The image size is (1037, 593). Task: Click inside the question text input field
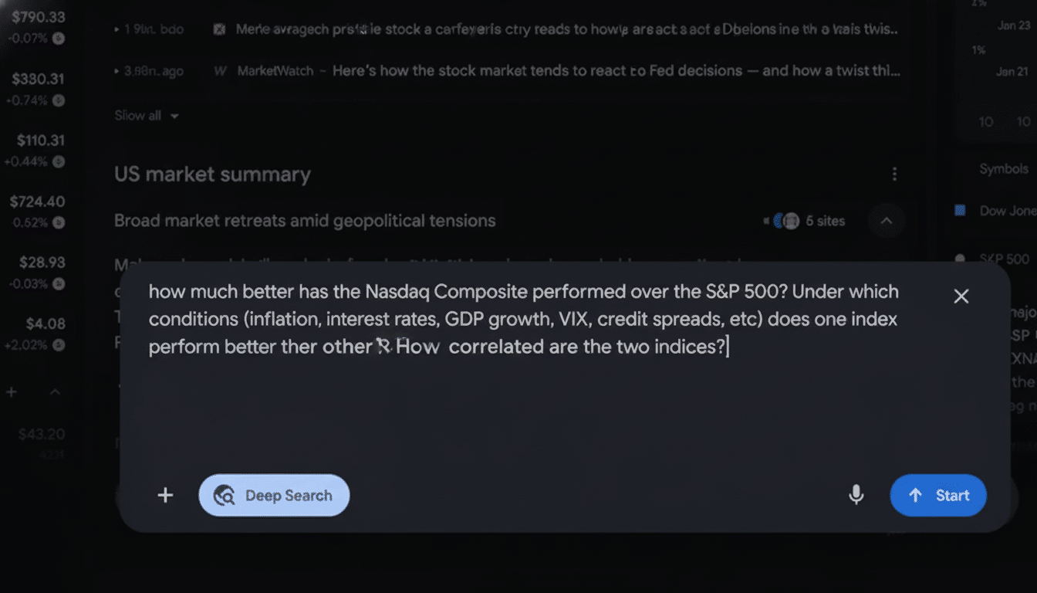point(525,346)
